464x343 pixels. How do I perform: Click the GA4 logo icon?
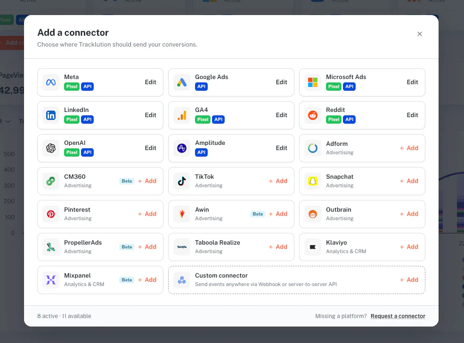point(182,115)
